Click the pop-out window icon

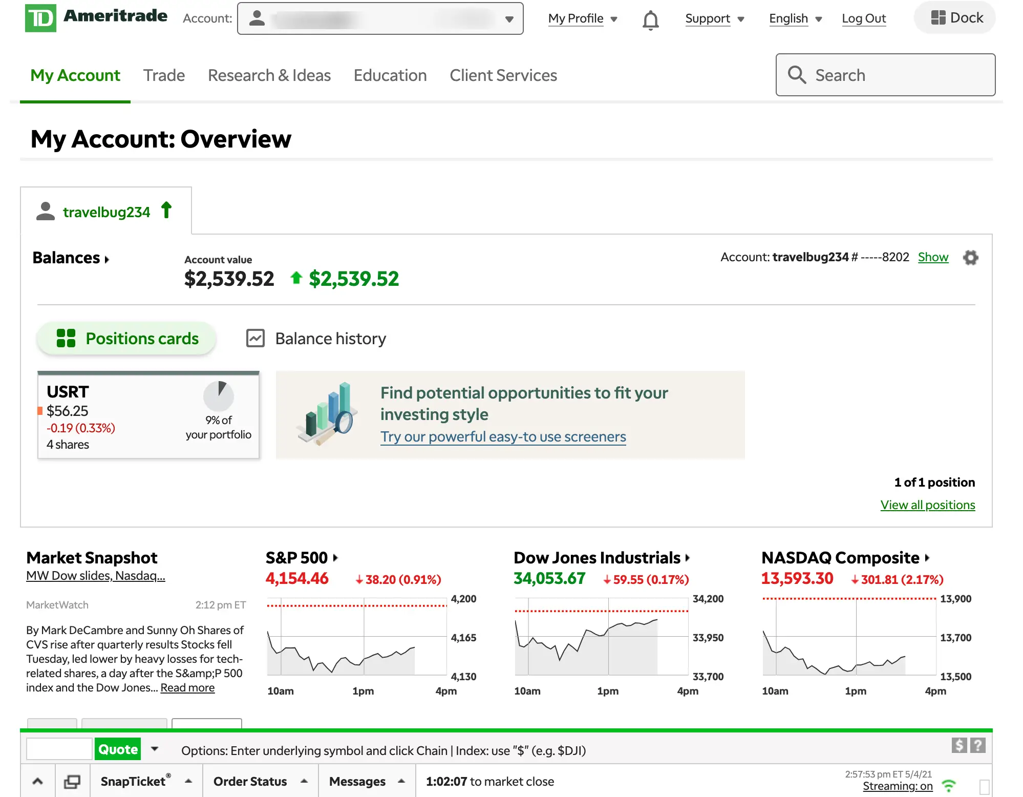[72, 782]
